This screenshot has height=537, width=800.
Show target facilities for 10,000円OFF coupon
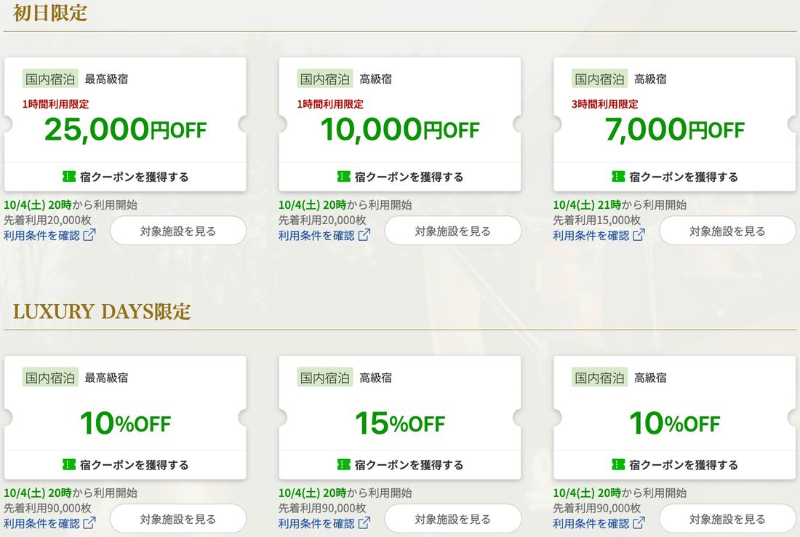[452, 231]
